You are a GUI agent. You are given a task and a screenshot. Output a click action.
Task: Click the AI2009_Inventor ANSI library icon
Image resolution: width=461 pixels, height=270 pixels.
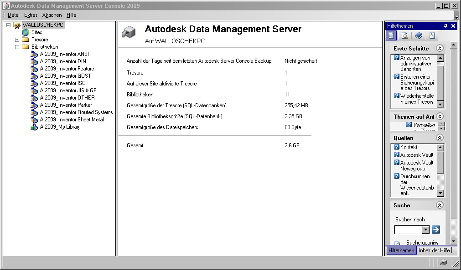coord(34,54)
